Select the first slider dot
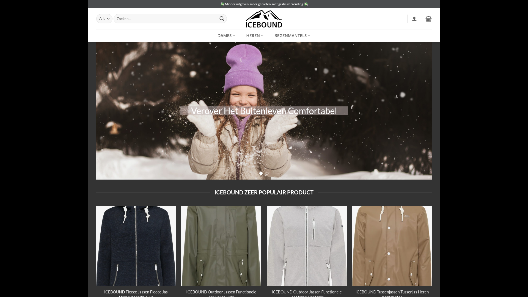Image resolution: width=528 pixels, height=297 pixels. click(261, 173)
